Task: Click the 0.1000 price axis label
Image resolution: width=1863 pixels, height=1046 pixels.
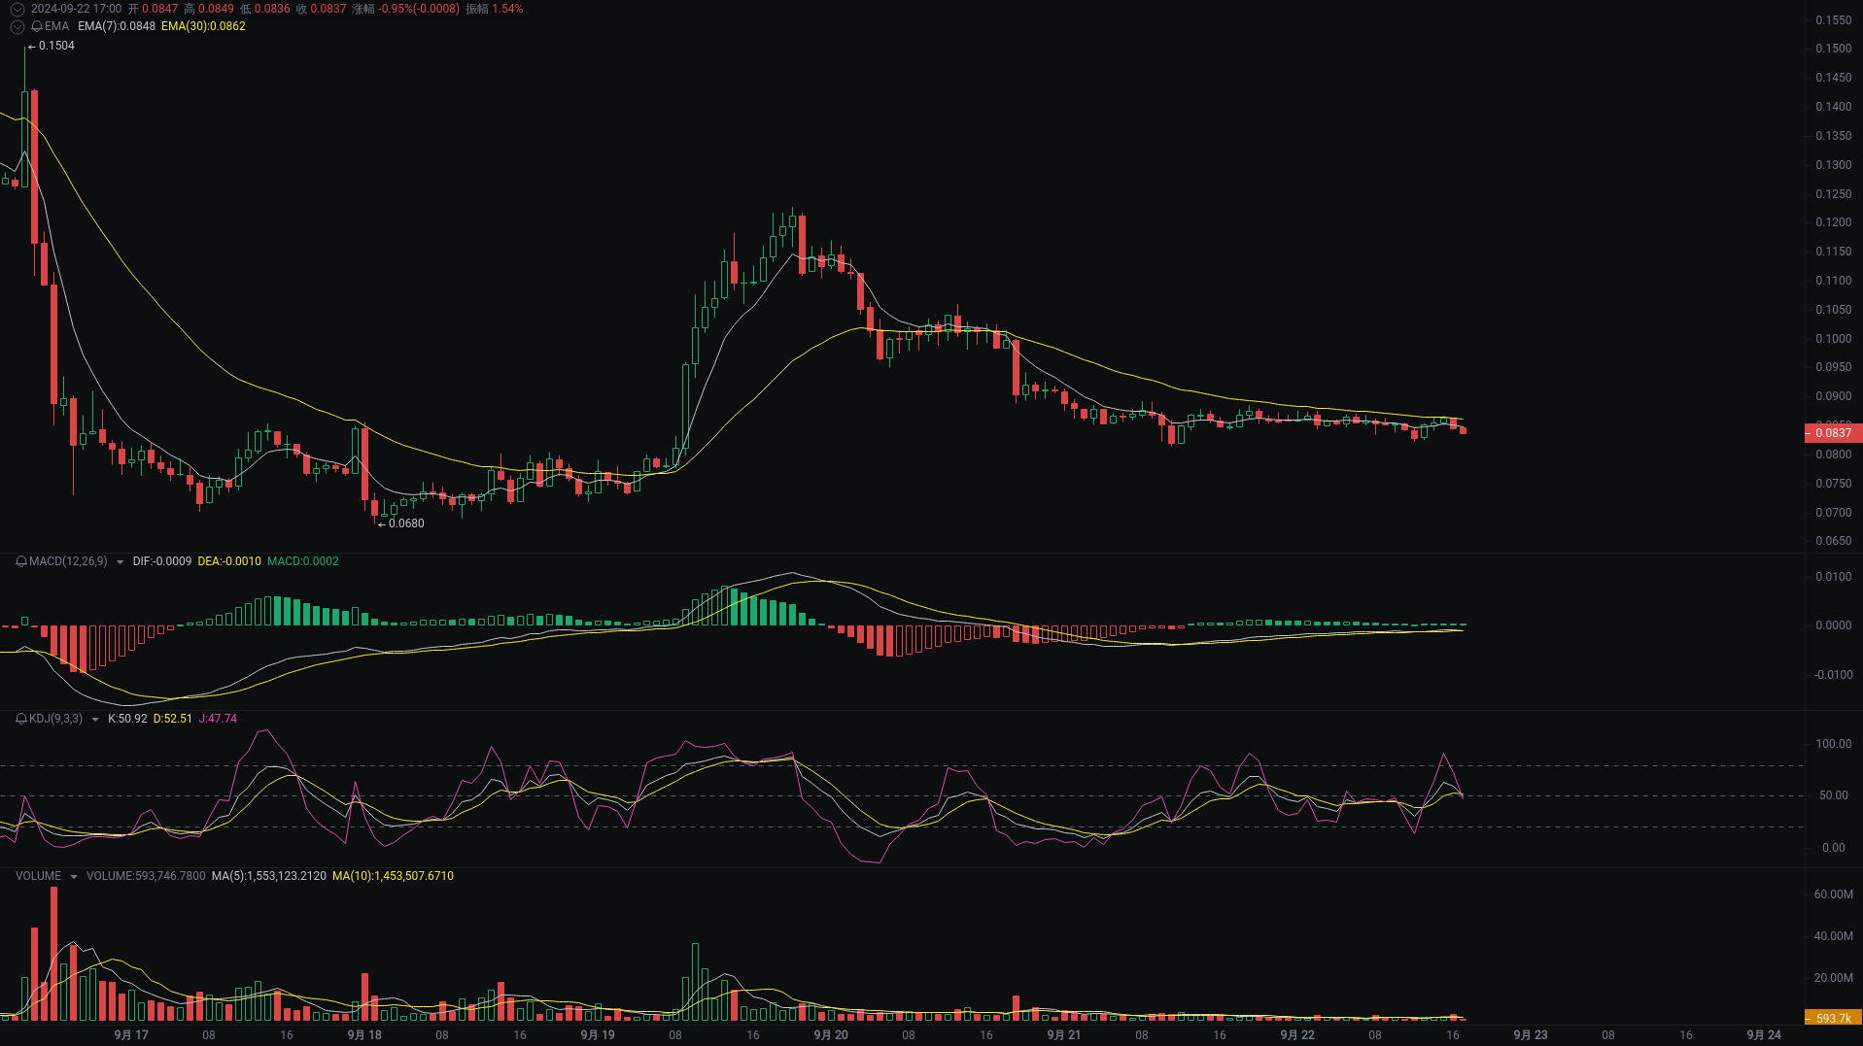Action: point(1834,339)
